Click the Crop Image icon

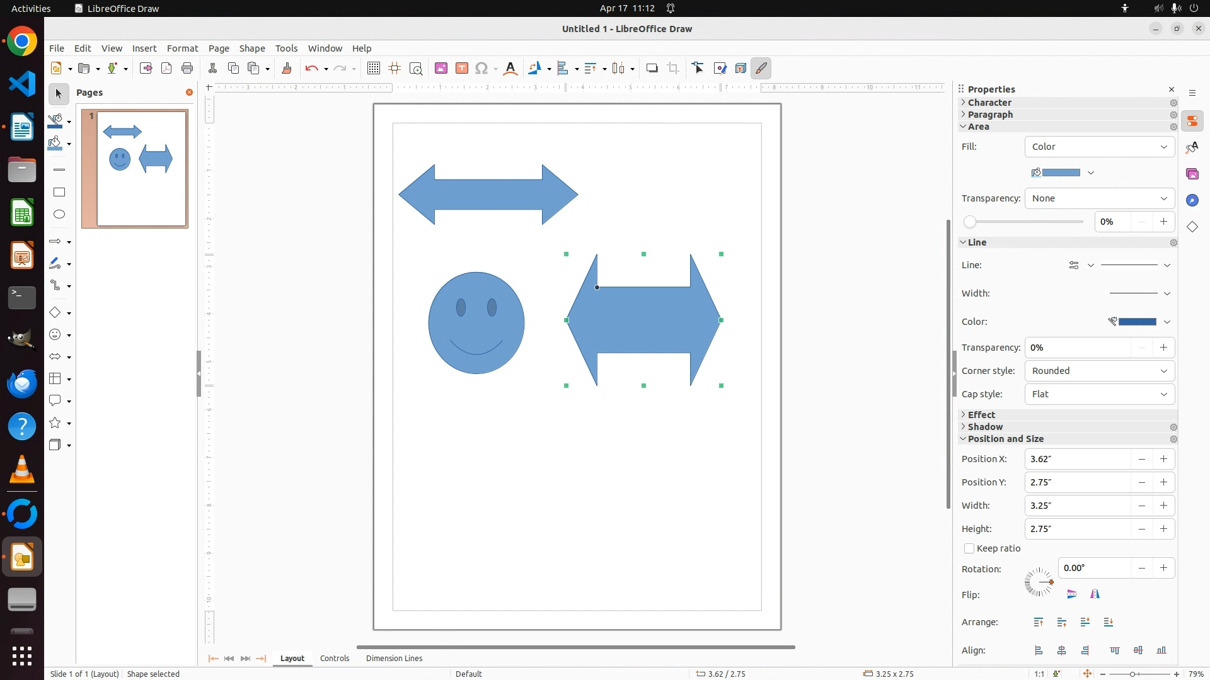(x=673, y=68)
